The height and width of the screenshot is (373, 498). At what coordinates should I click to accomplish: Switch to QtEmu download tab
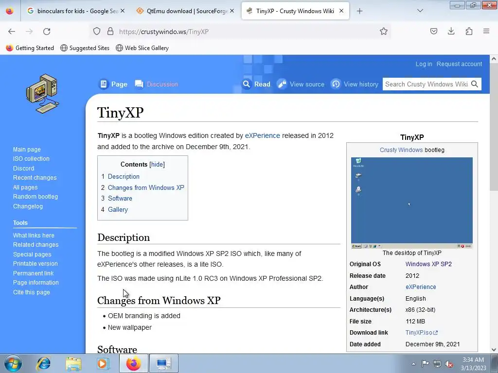[x=186, y=11]
